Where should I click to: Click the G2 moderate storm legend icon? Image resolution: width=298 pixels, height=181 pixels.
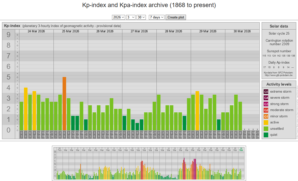click(266, 110)
